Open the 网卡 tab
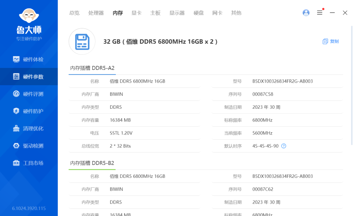The height and width of the screenshot is (216, 354). (x=217, y=13)
